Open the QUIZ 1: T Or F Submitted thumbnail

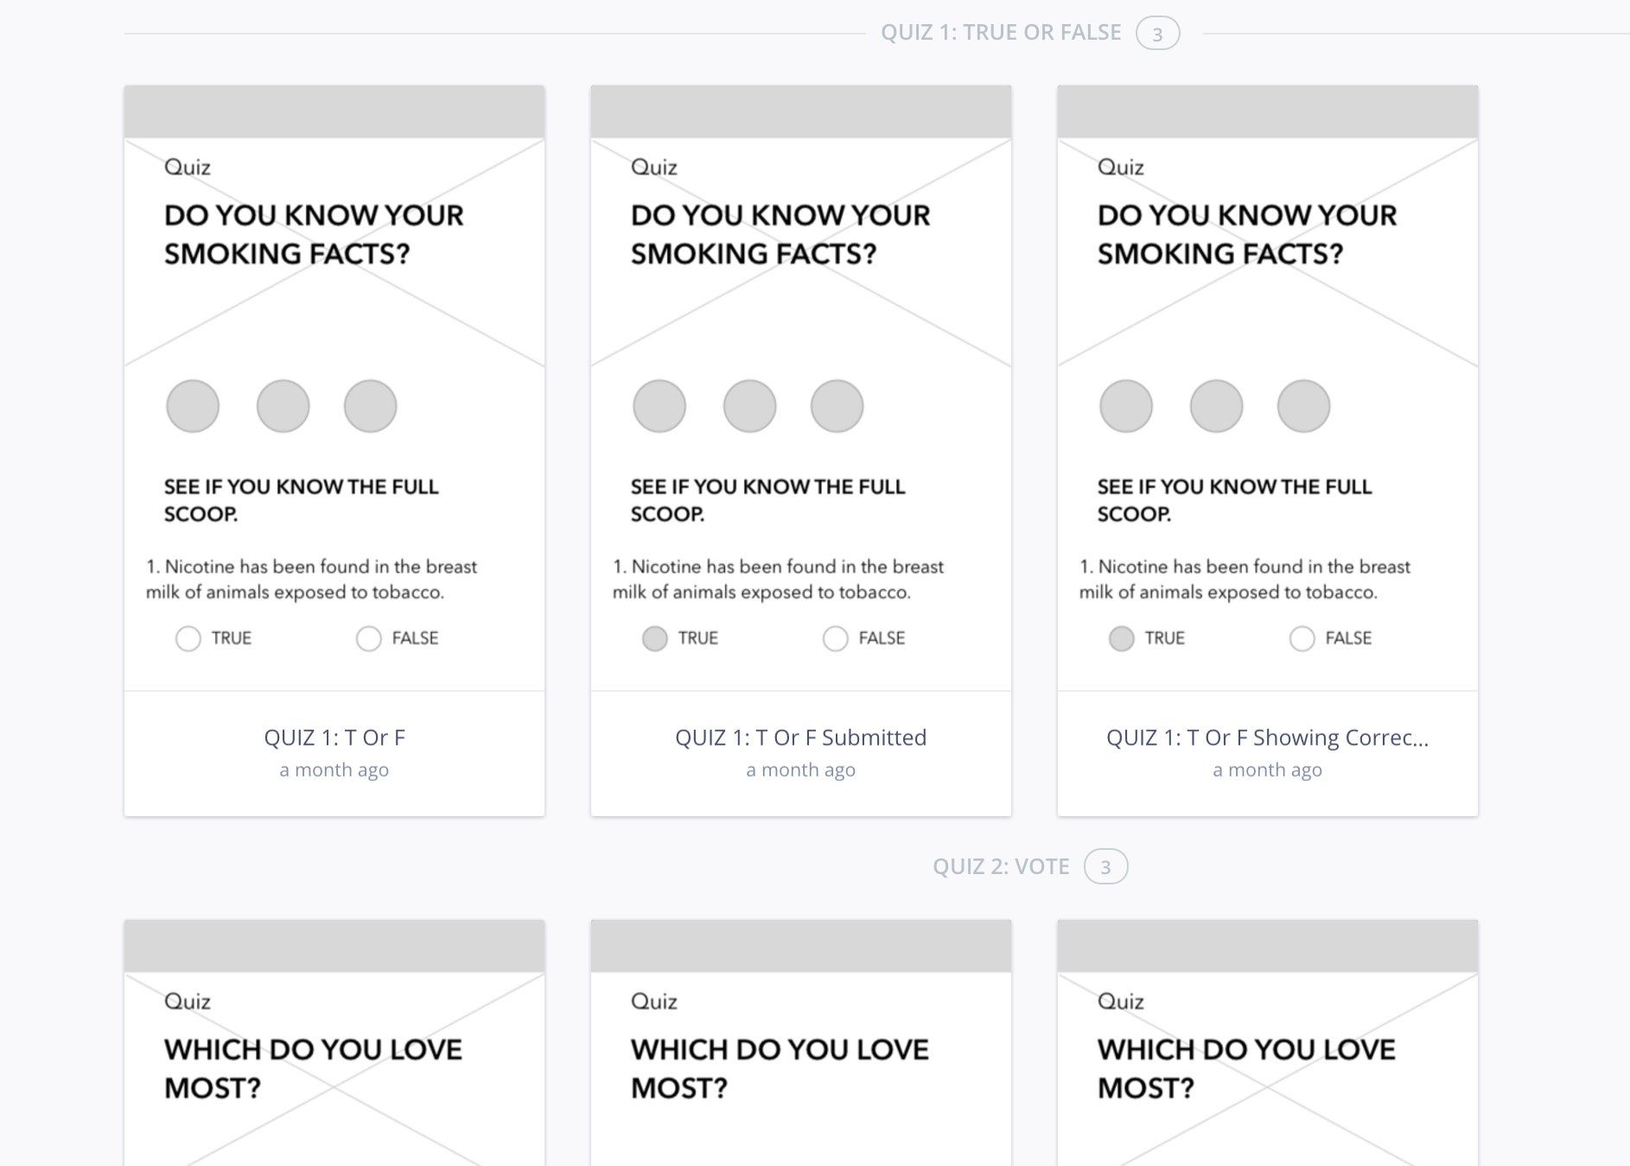(801, 388)
